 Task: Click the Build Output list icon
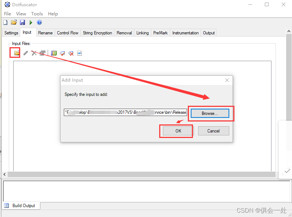click(7, 206)
